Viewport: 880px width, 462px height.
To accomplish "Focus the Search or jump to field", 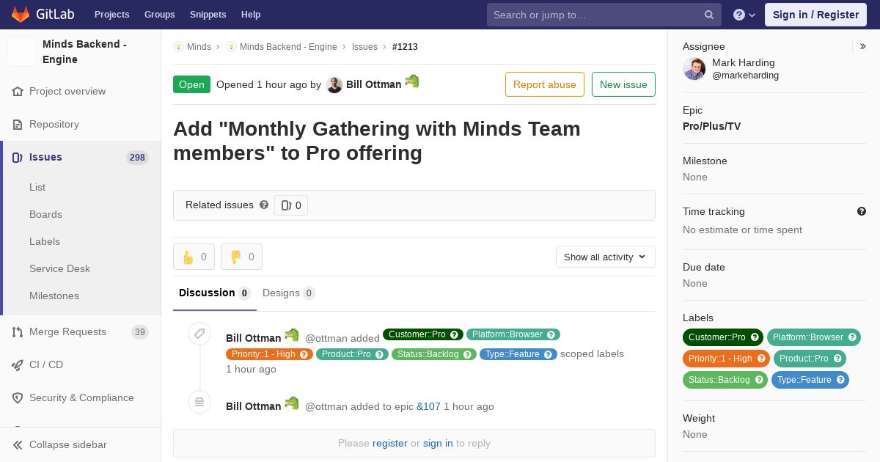I will coord(604,15).
